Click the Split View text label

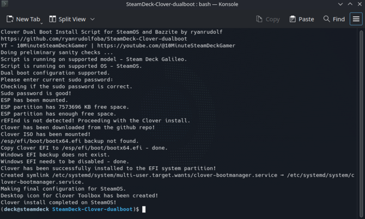click(72, 19)
